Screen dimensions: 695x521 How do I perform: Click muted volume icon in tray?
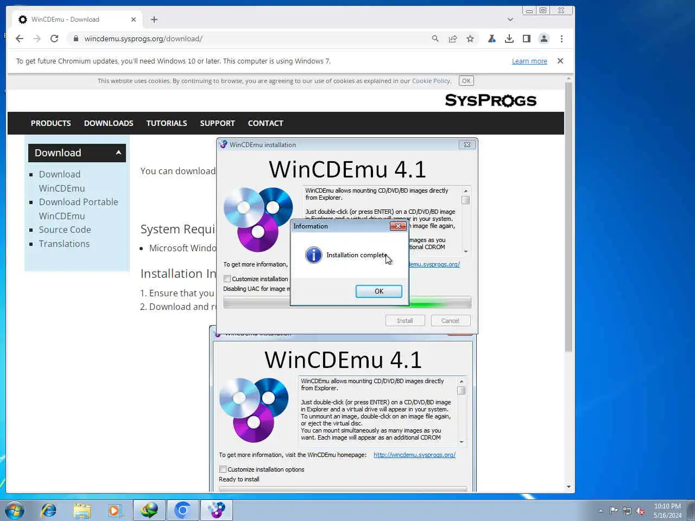point(641,511)
